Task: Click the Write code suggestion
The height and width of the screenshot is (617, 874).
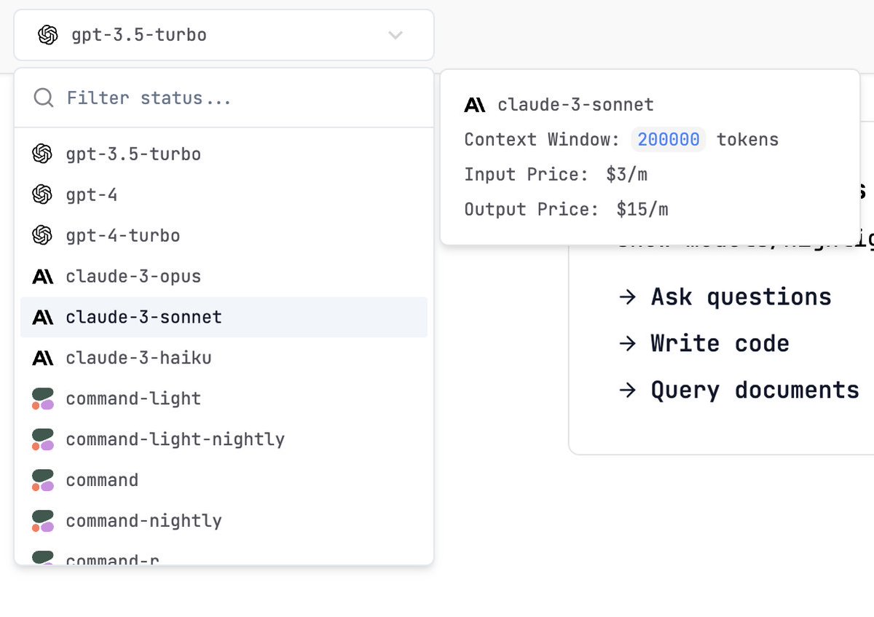Action: click(720, 343)
